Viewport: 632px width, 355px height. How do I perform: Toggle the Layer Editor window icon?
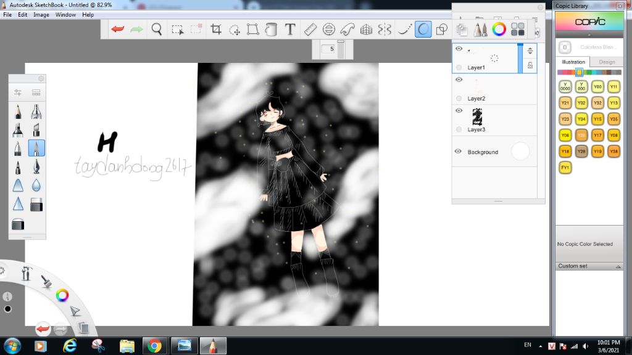coord(462,29)
